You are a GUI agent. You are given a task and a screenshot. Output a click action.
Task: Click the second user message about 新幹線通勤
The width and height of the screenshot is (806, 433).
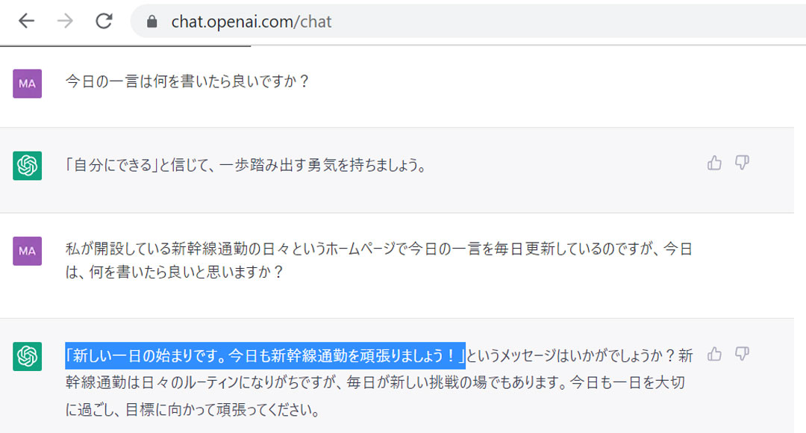[379, 261]
